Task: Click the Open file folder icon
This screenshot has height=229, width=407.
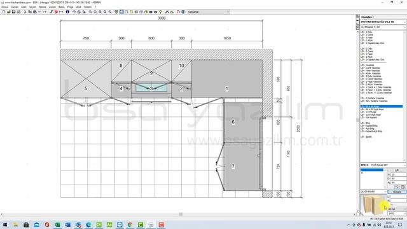Action: click(x=8, y=12)
